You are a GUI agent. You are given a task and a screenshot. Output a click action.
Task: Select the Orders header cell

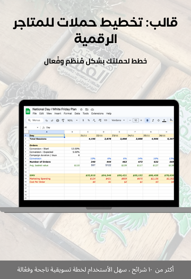tap(47, 146)
